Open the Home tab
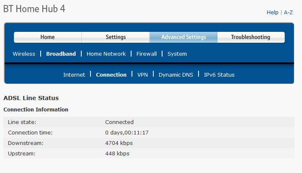302x173 pixels. (48, 37)
